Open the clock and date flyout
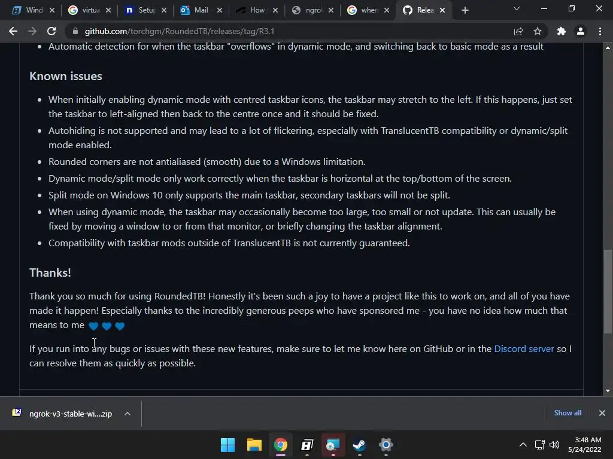Viewport: 613px width, 459px height. click(x=584, y=445)
